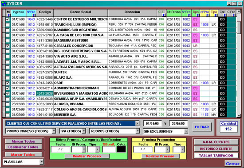The image size is (244, 168).
Task: Uncheck the CENTRO DE ESTUDIOS row checkbox
Action: [x=8, y=19]
